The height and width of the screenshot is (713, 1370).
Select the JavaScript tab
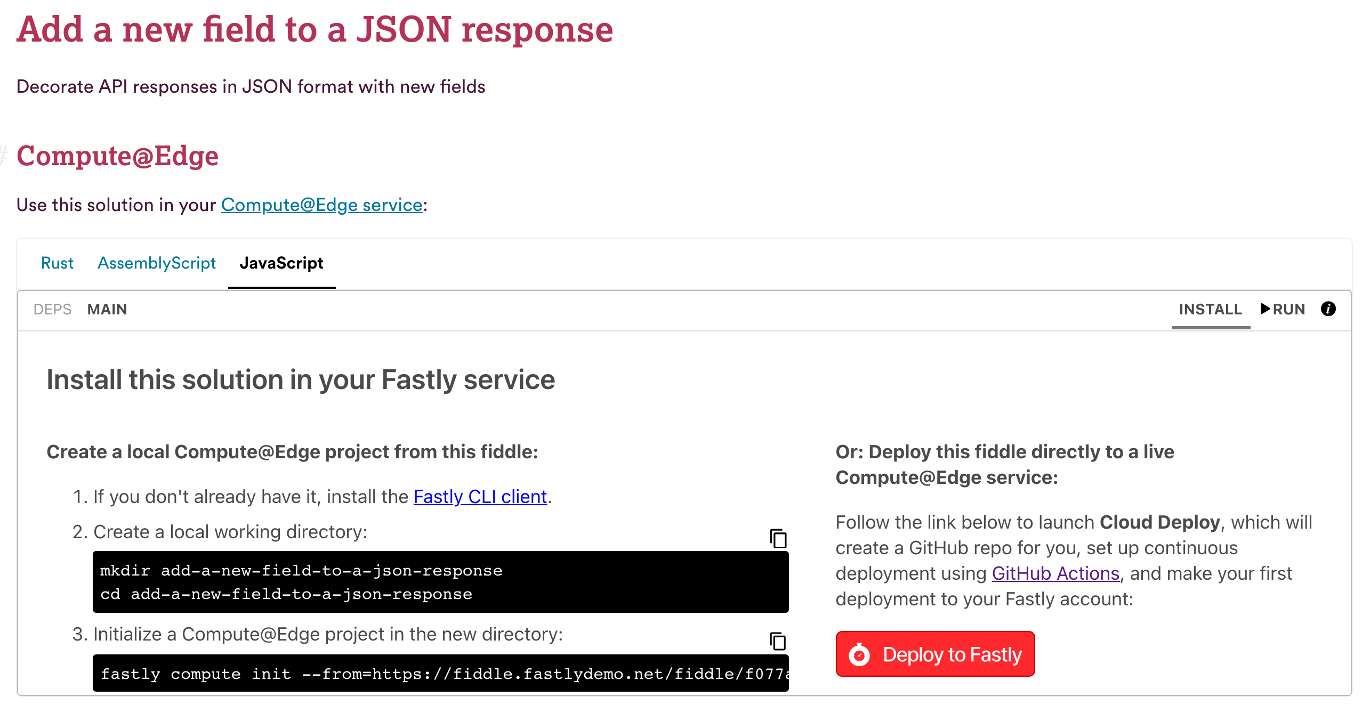click(281, 263)
